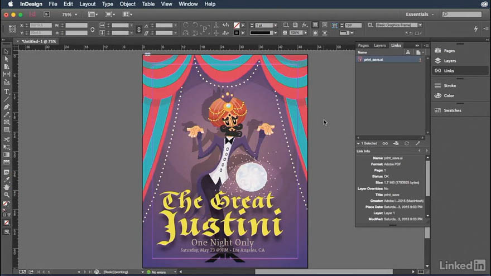Image resolution: width=491 pixels, height=276 pixels.
Task: Select the Gradient Swatch tool
Action: (x=6, y=154)
